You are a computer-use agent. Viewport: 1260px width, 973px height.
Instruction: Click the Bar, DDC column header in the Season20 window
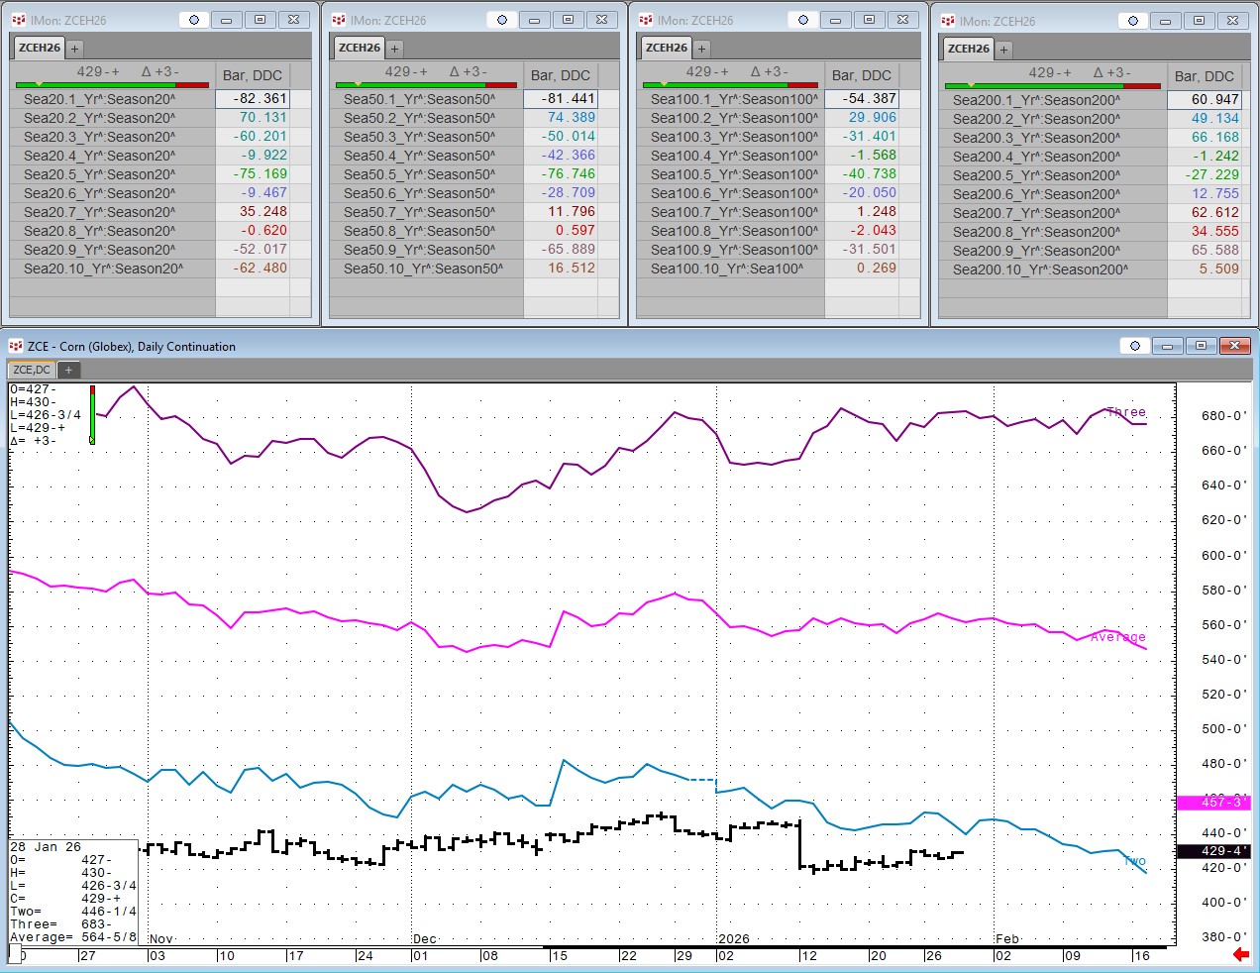pyautogui.click(x=253, y=75)
